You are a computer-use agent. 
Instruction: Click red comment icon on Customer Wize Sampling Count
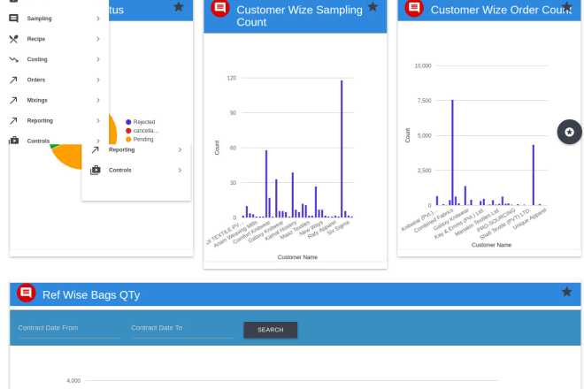coord(220,8)
